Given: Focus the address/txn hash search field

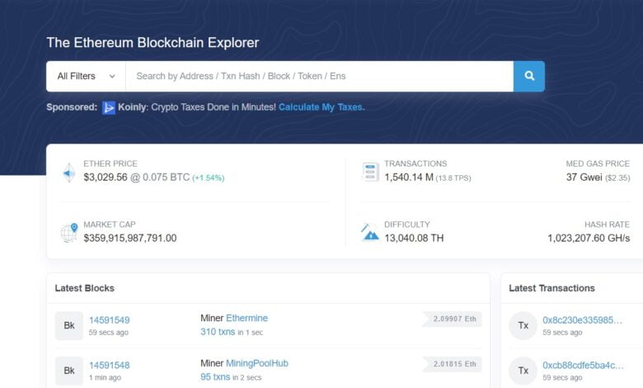Looking at the screenshot, I should coord(320,77).
